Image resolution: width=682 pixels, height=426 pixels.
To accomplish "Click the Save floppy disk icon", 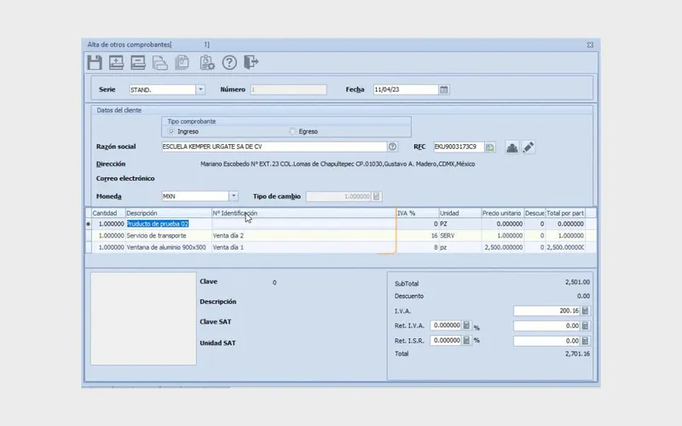I will click(95, 62).
